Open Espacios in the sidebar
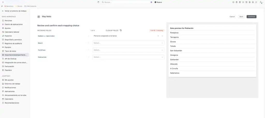 (8, 36)
